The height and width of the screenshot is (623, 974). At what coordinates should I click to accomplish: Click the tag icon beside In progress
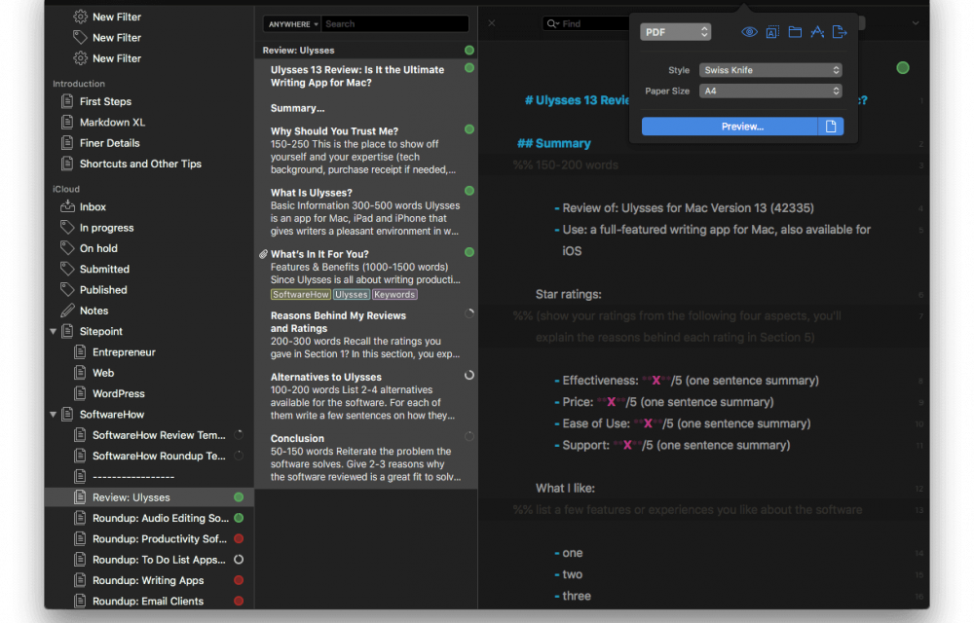67,228
